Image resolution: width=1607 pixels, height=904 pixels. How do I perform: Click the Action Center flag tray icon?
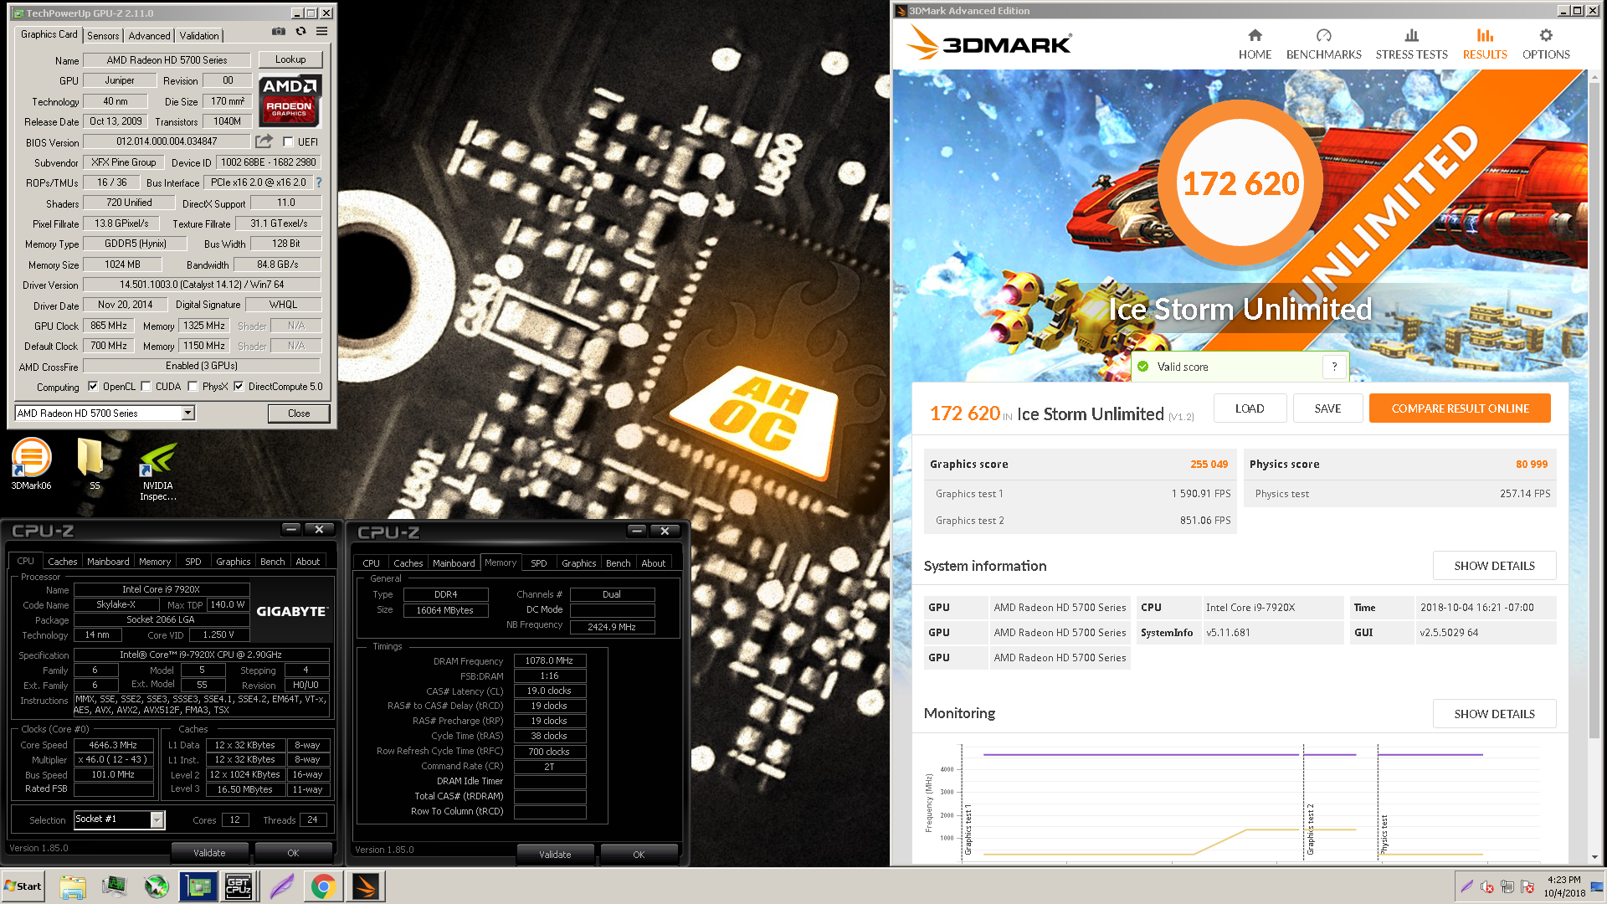[x=1527, y=886]
